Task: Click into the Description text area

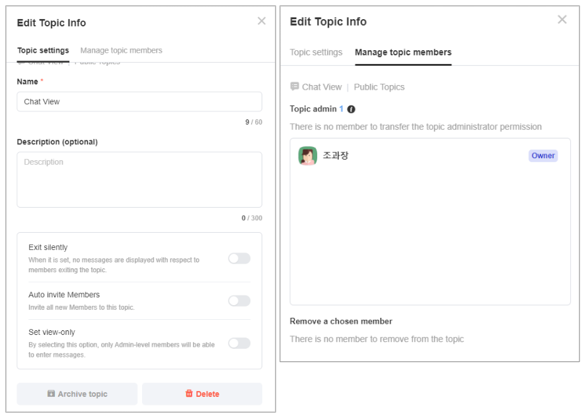Action: (139, 179)
